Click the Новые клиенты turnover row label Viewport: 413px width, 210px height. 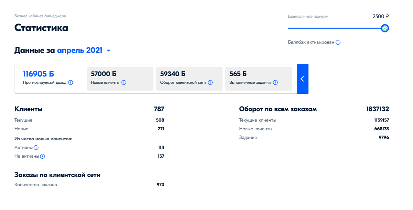click(x=256, y=129)
